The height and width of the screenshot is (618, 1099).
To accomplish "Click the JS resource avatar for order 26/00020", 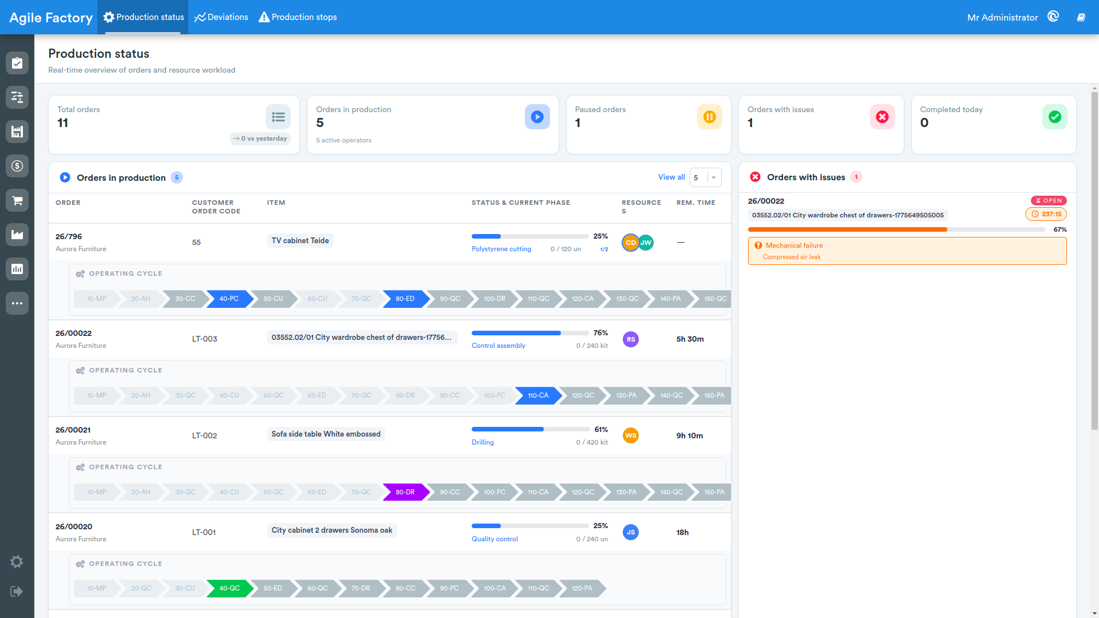I will click(x=631, y=532).
